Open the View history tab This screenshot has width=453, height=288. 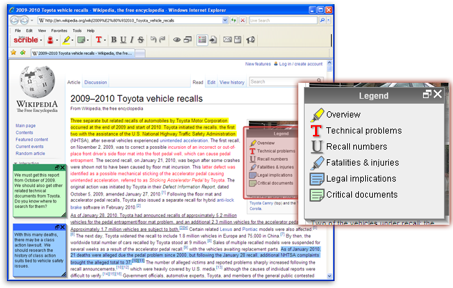tap(231, 83)
